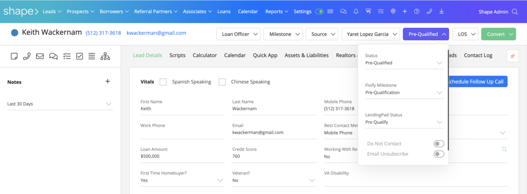Click the search magnifier in top bar
Image resolution: width=527 pixels, height=194 pixels.
514,12
